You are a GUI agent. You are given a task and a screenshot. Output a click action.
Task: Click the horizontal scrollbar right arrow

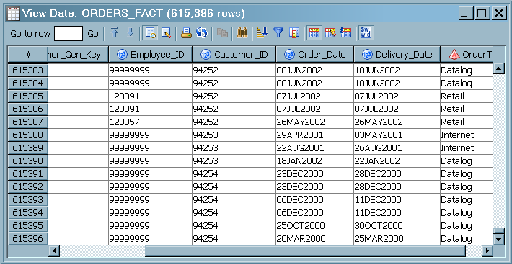(487, 250)
